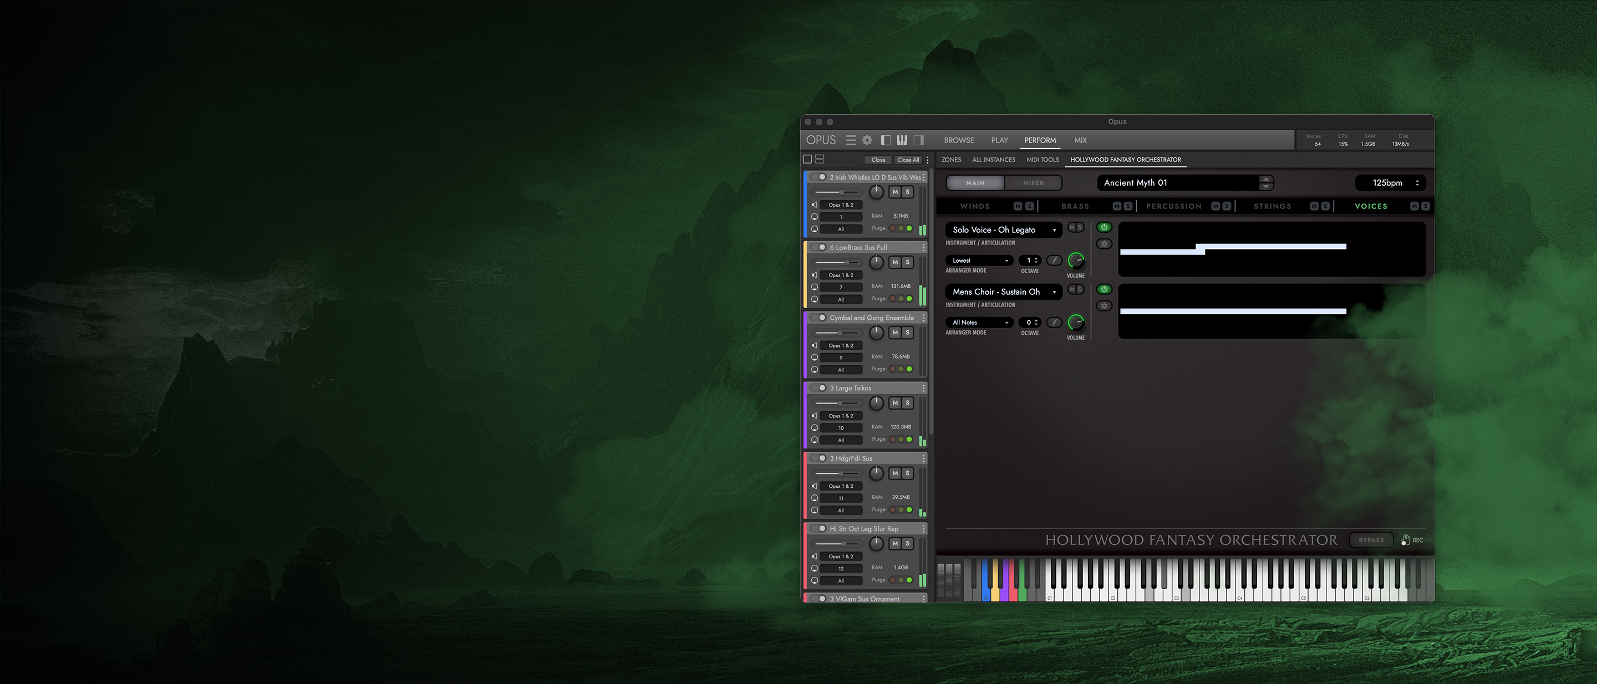
Task: Open the 125bpm tempo selector
Action: point(1391,183)
